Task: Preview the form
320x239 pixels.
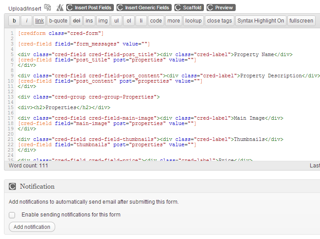Action: click(221, 8)
